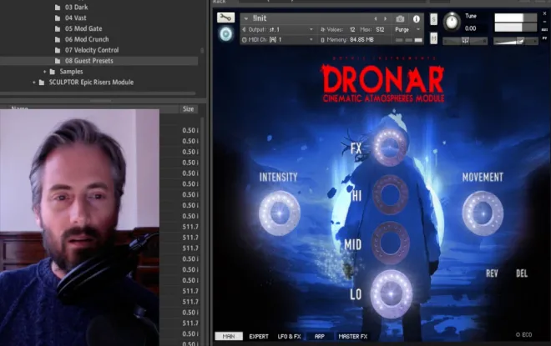Screen dimensions: 551x346
Task: Toggle the DEL delay effect
Action: [522, 273]
